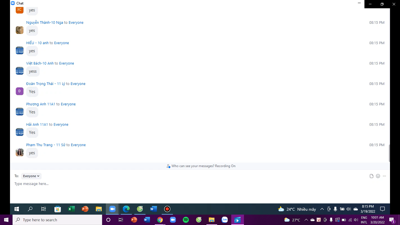Open Microsoft Store in the inner taskbar
The width and height of the screenshot is (400, 225).
point(58,209)
